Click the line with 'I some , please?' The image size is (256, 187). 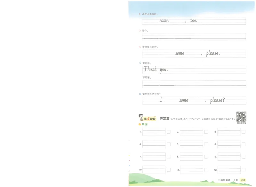(194, 100)
